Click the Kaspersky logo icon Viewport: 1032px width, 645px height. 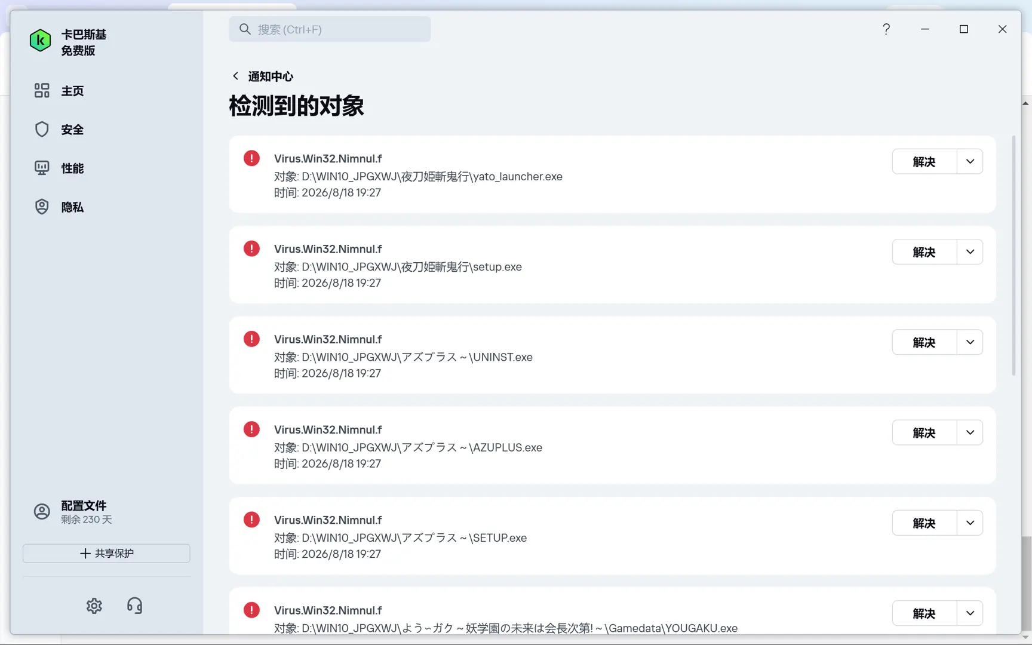click(40, 41)
